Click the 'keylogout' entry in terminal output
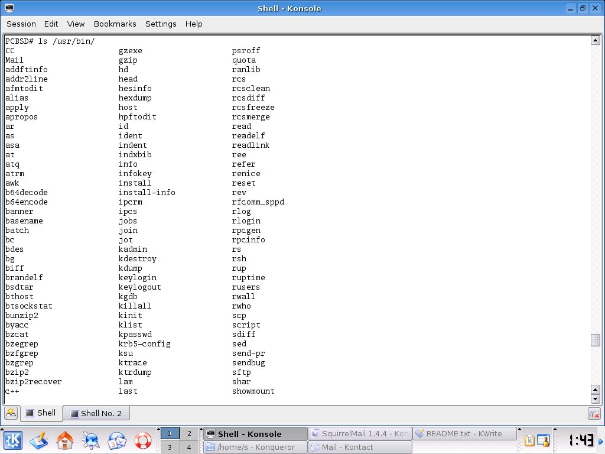Viewport: 605px width, 454px height. tap(139, 287)
